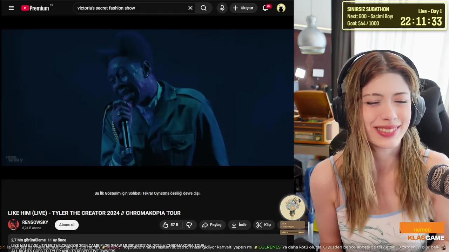Screen dimensions: 449x252
Task: Click the 6,24 B abone subscriber count
Action: click(x=32, y=228)
